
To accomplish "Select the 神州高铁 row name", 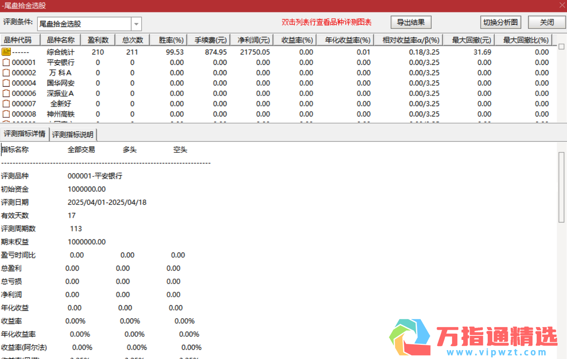I will point(61,114).
